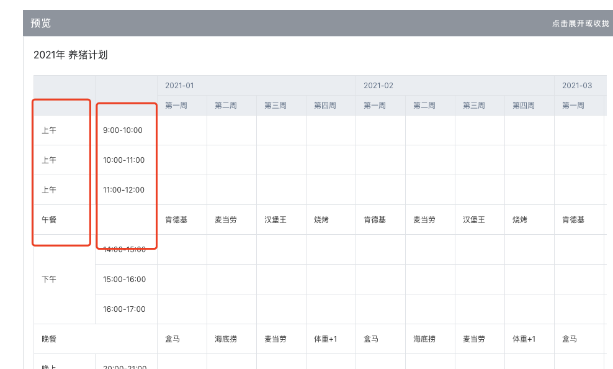Viewport: 613px width, 369px height.
Task: Click 第一周 under 2021-02
Action: (x=375, y=105)
